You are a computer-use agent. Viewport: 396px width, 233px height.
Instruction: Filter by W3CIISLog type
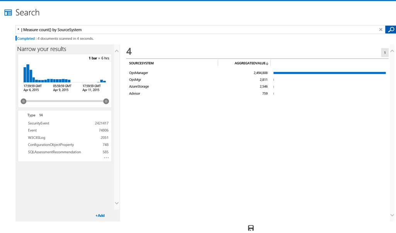tap(36, 138)
